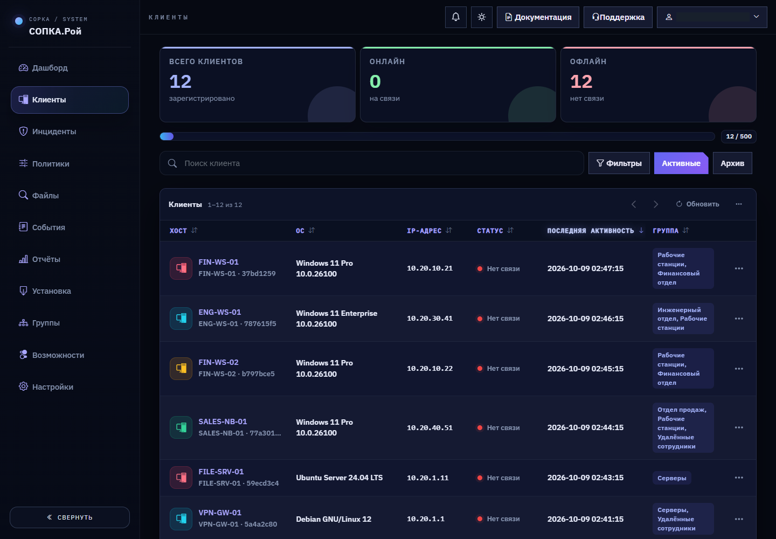This screenshot has width=776, height=539.
Task: Click the device icon for FIN-WS-02
Action: [181, 368]
